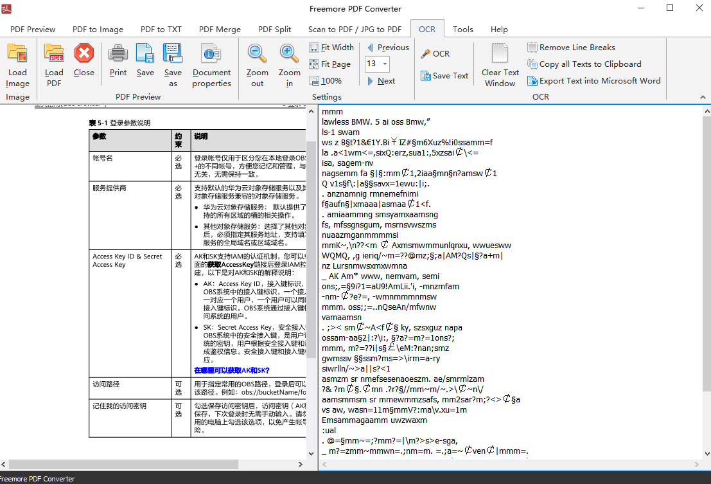Image resolution: width=711 pixels, height=484 pixels.
Task: Click the preview vertical scrollbar thumb
Action: point(311,249)
